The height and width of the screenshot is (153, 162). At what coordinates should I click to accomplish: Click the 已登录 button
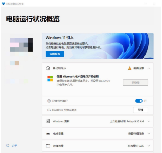[x=136, y=83]
